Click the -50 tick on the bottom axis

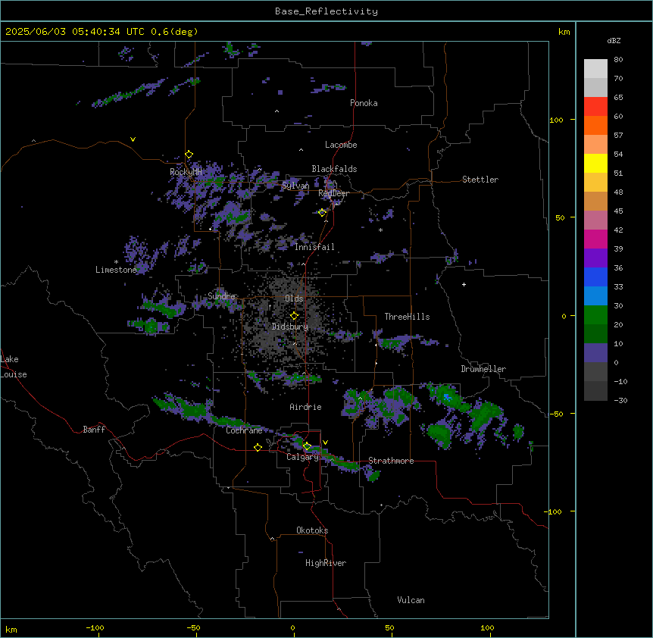(193, 628)
